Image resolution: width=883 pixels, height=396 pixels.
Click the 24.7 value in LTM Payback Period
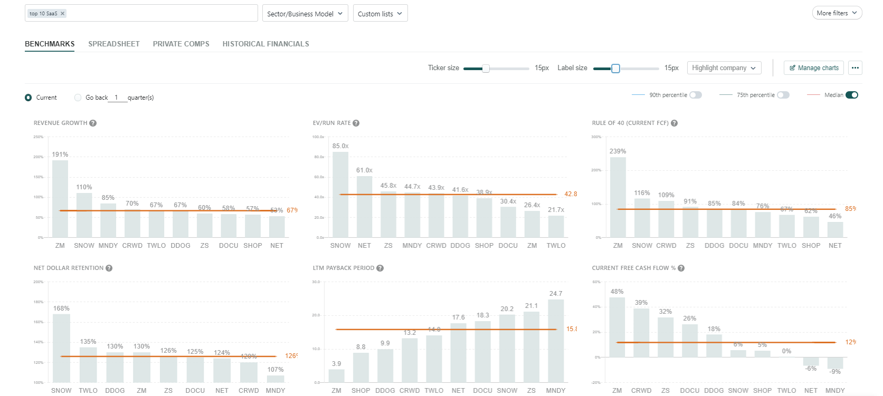[556, 294]
